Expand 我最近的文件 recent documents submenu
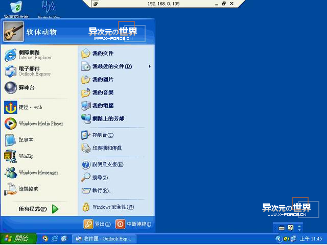 click(x=116, y=66)
